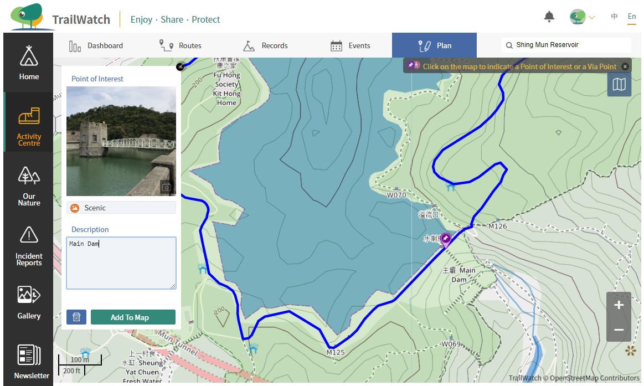Dismiss the map hint banner
Image resolution: width=644 pixels, height=386 pixels.
point(625,66)
